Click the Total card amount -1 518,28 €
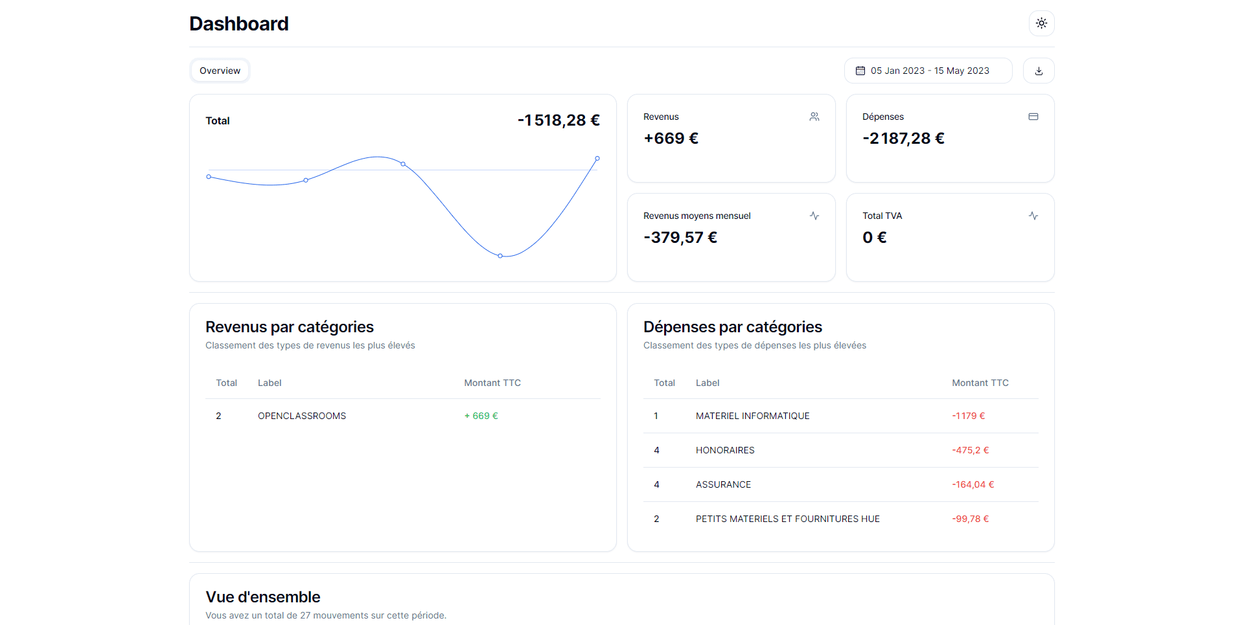Image resolution: width=1244 pixels, height=625 pixels. 559,120
